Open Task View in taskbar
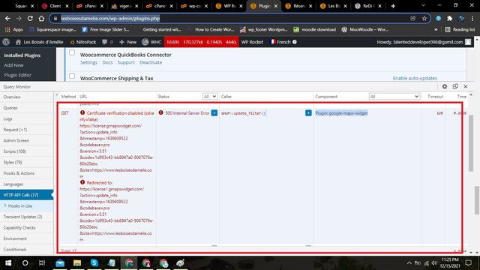This screenshot has width=480, height=270. tap(42, 263)
